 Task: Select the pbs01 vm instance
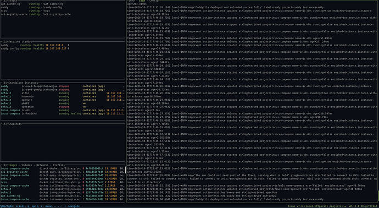point(63,103)
